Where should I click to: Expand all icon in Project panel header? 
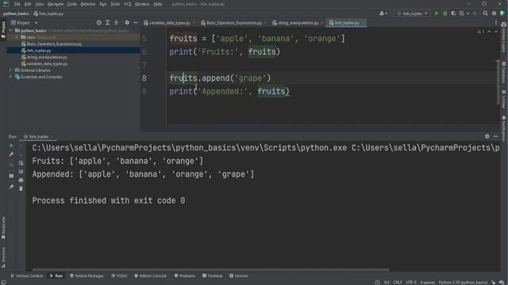(108, 23)
